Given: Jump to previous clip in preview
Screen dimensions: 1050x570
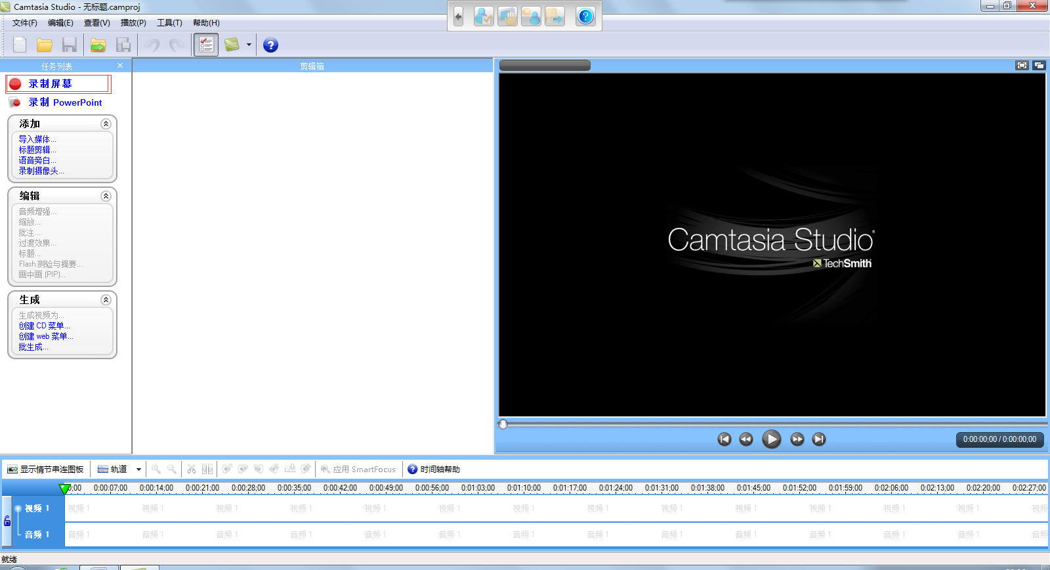Looking at the screenshot, I should (x=724, y=439).
